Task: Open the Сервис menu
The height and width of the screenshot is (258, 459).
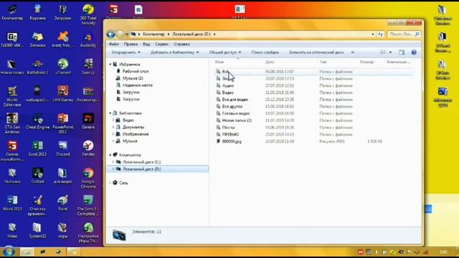Action: pos(162,44)
